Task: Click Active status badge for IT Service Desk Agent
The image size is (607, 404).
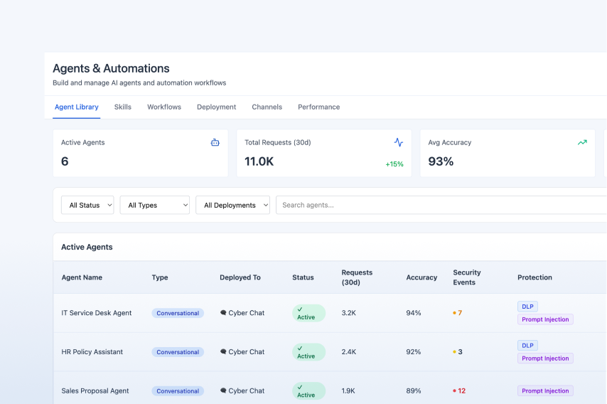Action: click(308, 313)
